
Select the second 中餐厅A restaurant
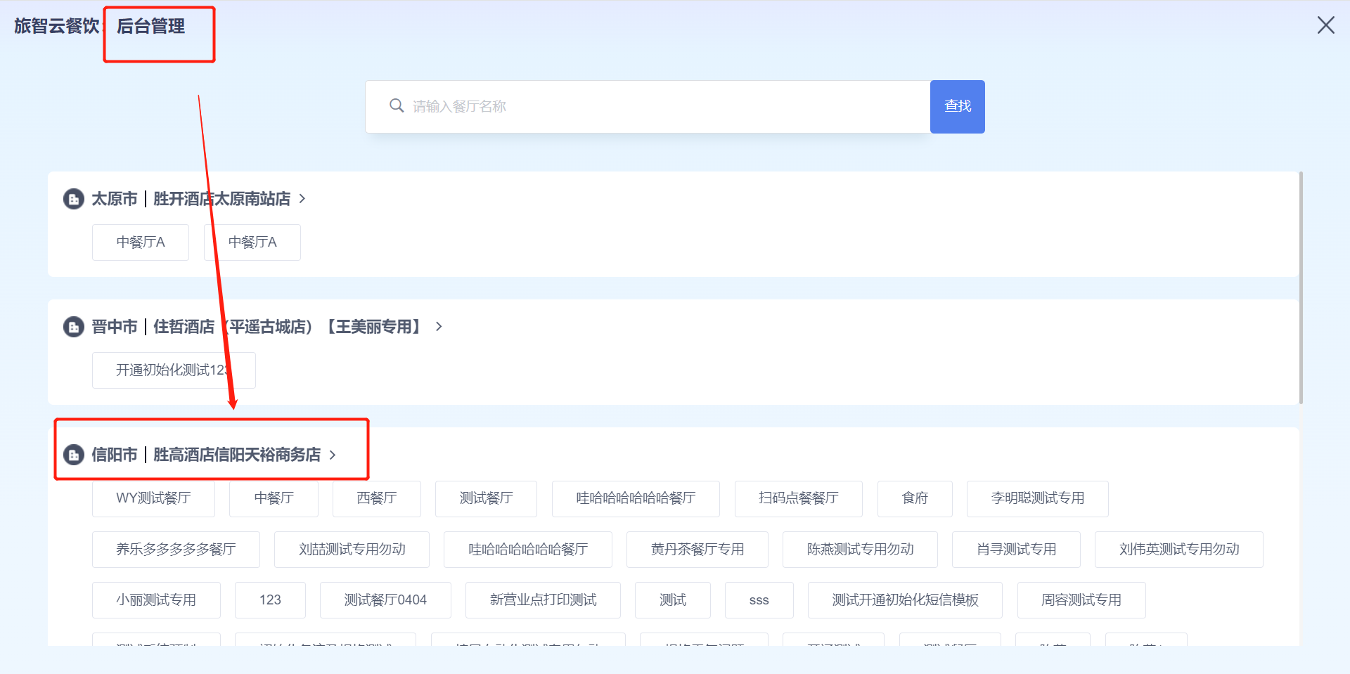pos(252,242)
